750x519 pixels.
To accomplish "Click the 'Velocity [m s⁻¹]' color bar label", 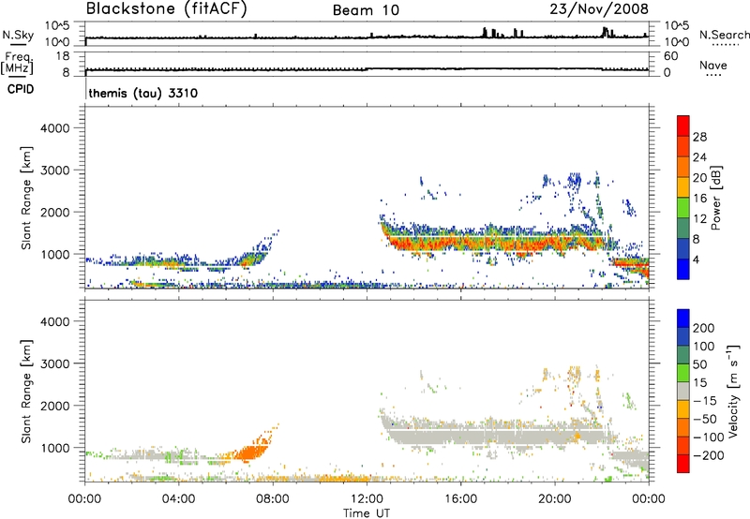I will 733,391.
